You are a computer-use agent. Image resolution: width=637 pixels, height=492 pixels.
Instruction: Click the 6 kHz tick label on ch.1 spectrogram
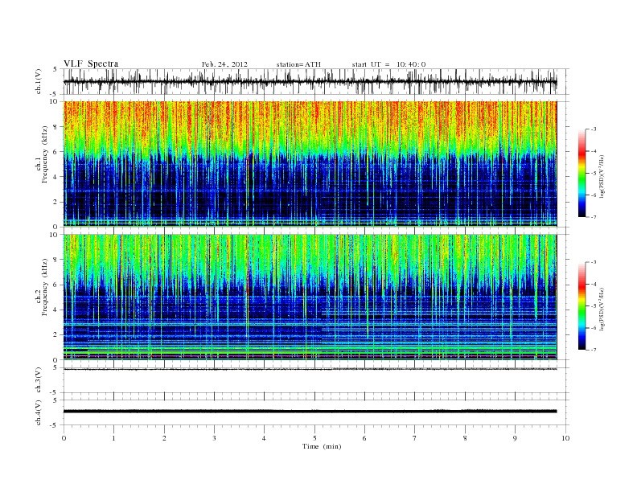[56, 152]
